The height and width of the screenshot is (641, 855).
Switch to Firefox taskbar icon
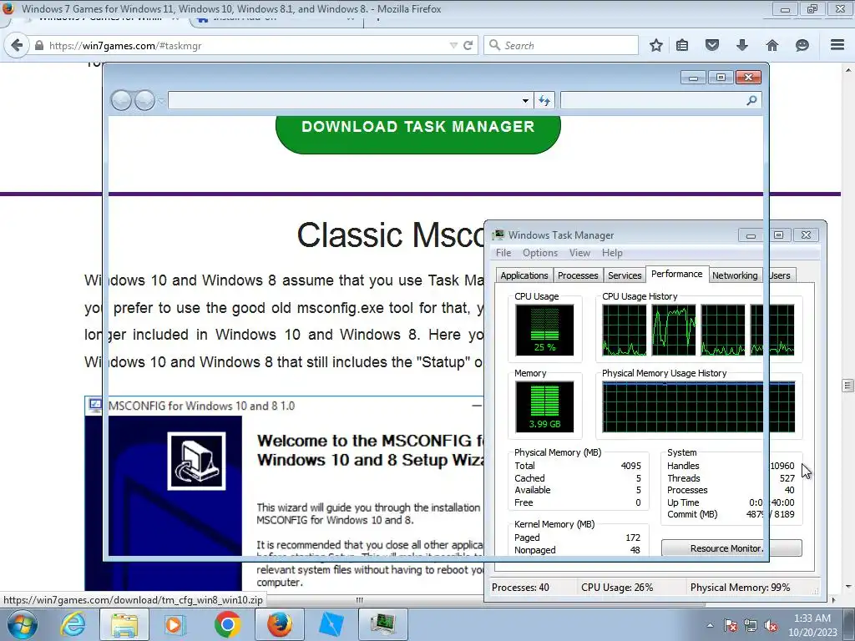click(279, 624)
